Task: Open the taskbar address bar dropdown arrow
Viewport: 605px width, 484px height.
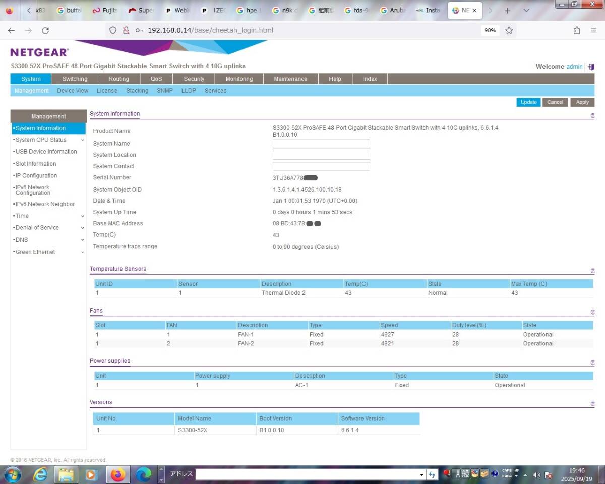Action: click(422, 474)
